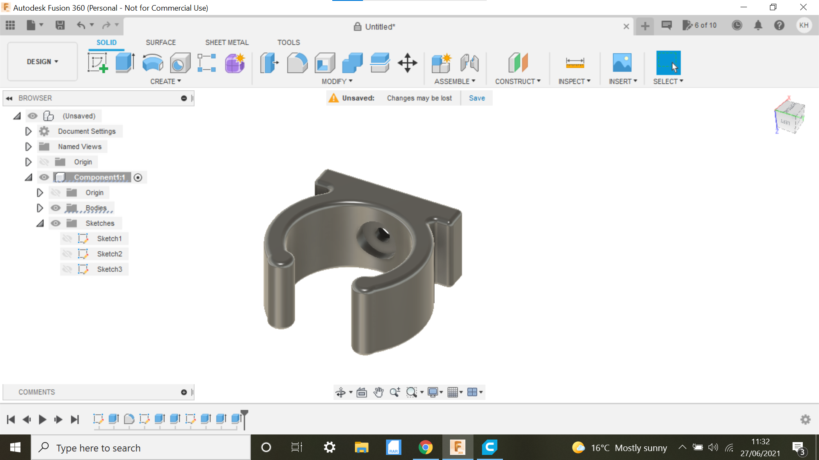
Task: Click the Save link in unsaved warning
Action: click(477, 98)
